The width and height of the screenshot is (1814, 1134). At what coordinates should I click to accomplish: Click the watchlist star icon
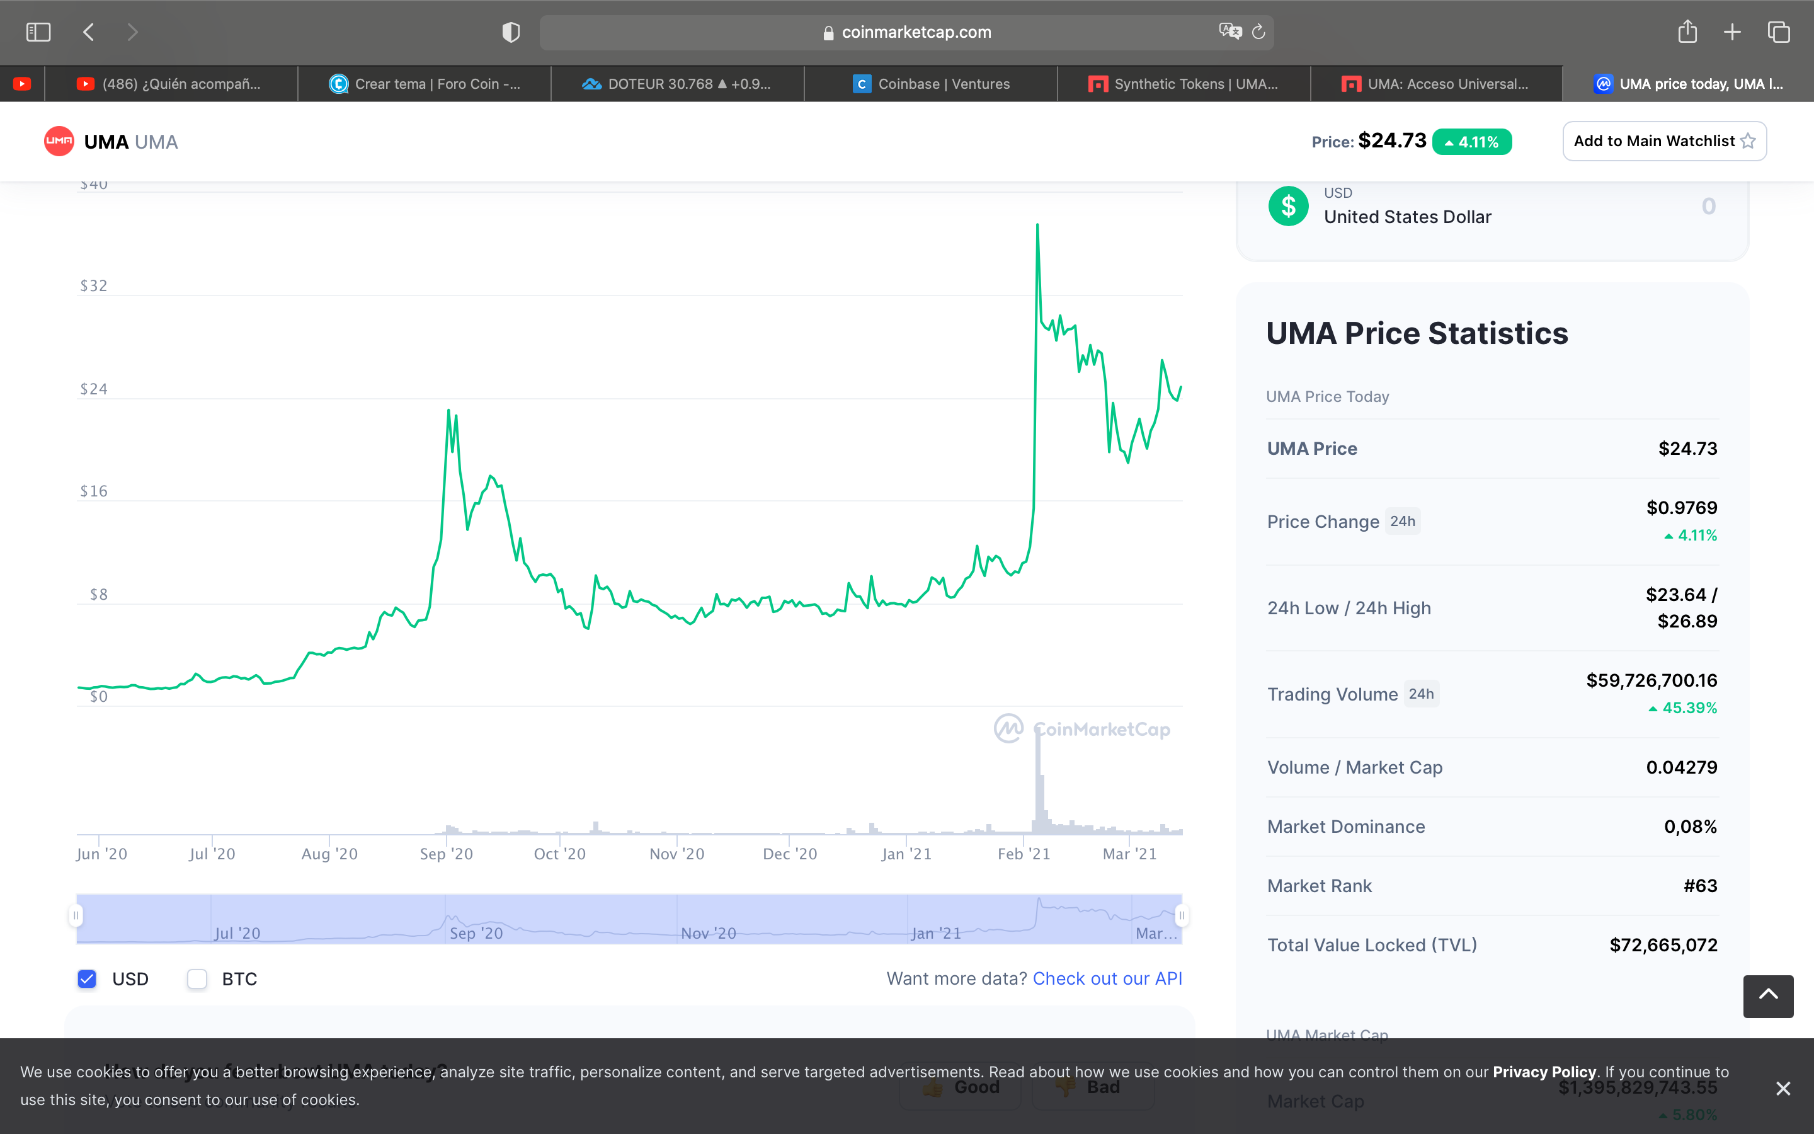click(x=1748, y=141)
